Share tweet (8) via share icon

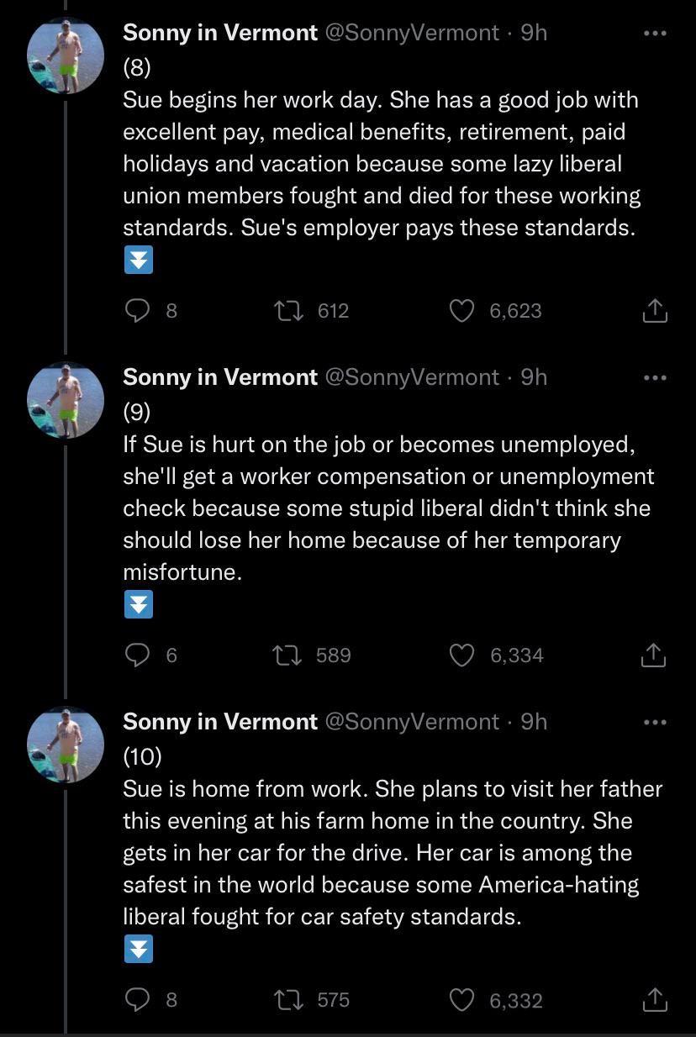655,311
